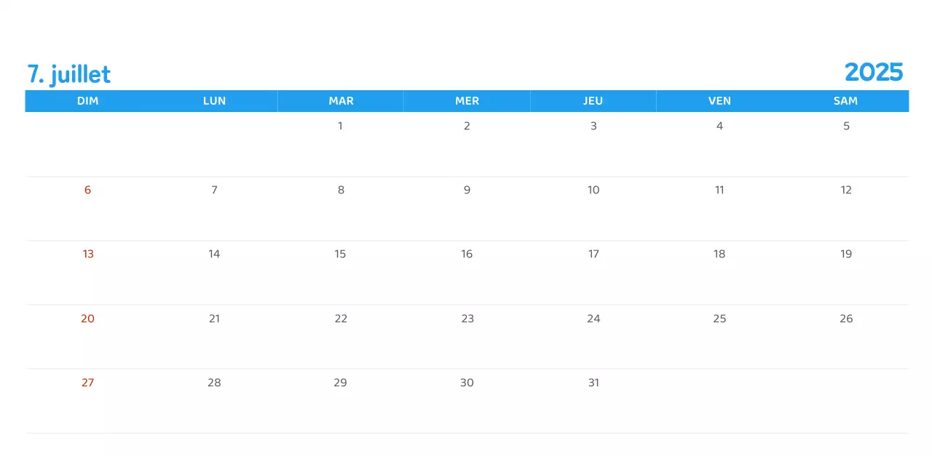Select the VEN weekday header

(x=719, y=101)
